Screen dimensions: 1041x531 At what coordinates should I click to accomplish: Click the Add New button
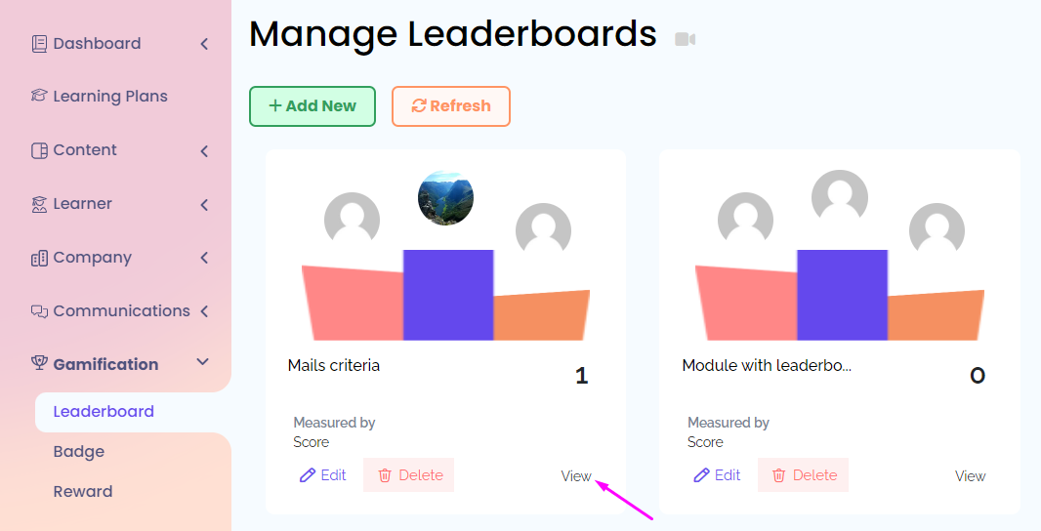pyautogui.click(x=312, y=106)
